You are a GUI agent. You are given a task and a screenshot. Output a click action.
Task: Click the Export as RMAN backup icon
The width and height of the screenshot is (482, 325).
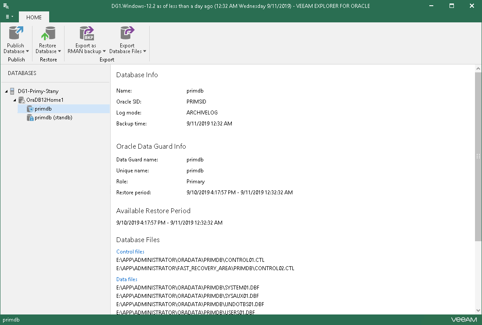click(86, 33)
